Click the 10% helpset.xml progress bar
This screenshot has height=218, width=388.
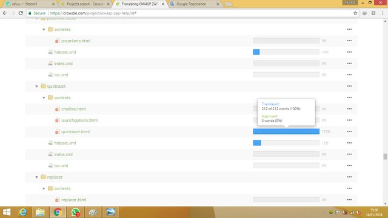point(286,52)
